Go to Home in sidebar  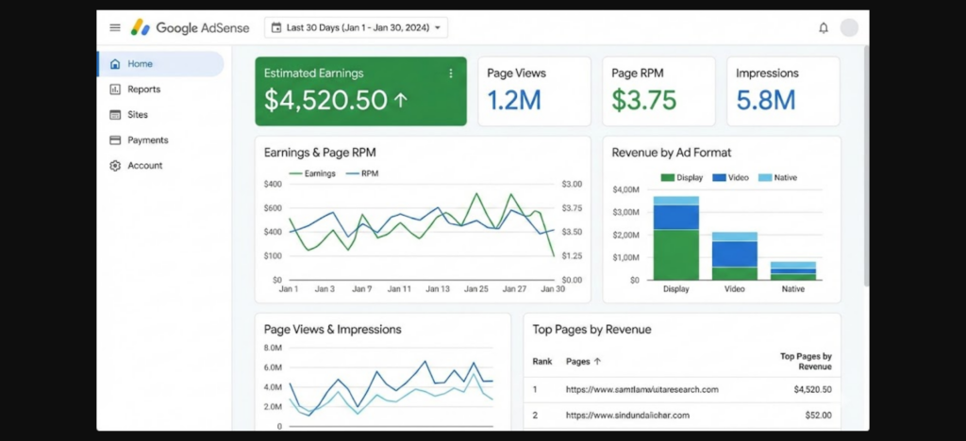pyautogui.click(x=160, y=64)
